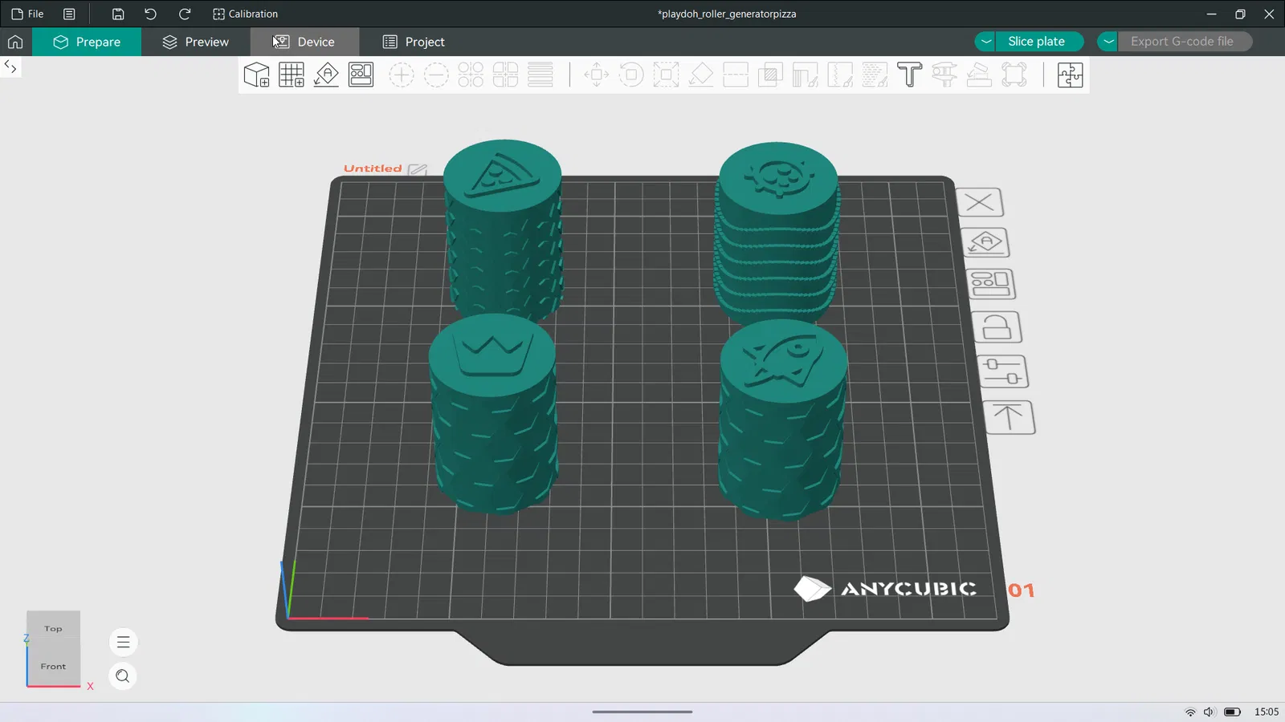Click the 15:05 clock in the system tray
The width and height of the screenshot is (1285, 722).
click(x=1267, y=712)
